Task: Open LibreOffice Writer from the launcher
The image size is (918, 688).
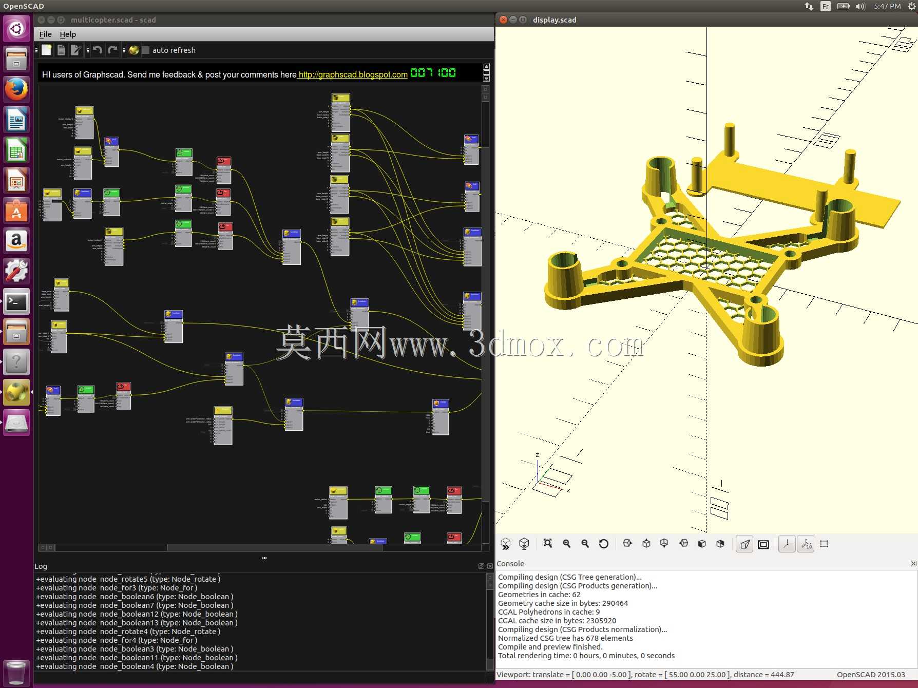Action: click(x=16, y=120)
